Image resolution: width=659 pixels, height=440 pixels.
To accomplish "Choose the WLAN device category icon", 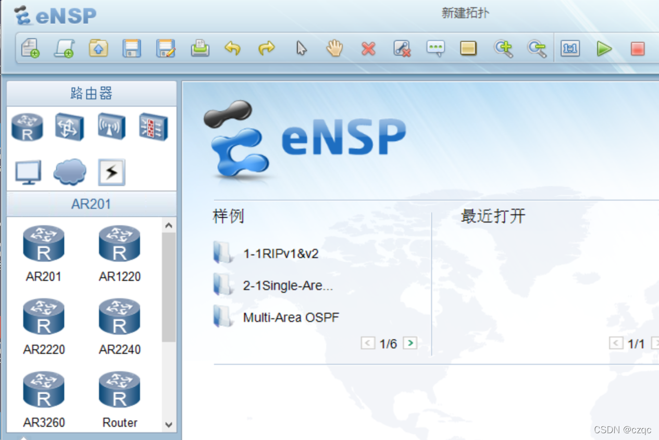I will point(112,127).
